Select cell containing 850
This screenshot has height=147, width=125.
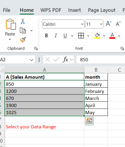(x=44, y=84)
